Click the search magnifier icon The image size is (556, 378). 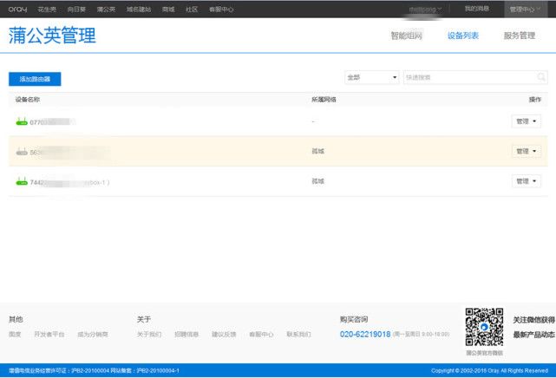540,78
